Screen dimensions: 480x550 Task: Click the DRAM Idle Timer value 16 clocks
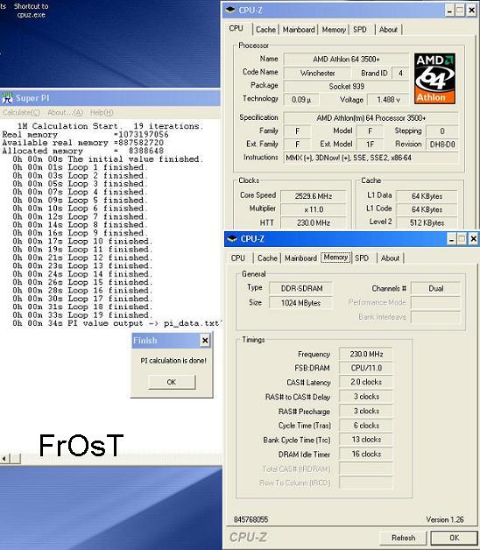point(365,455)
